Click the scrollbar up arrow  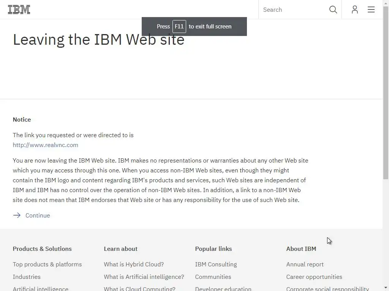[386, 3]
